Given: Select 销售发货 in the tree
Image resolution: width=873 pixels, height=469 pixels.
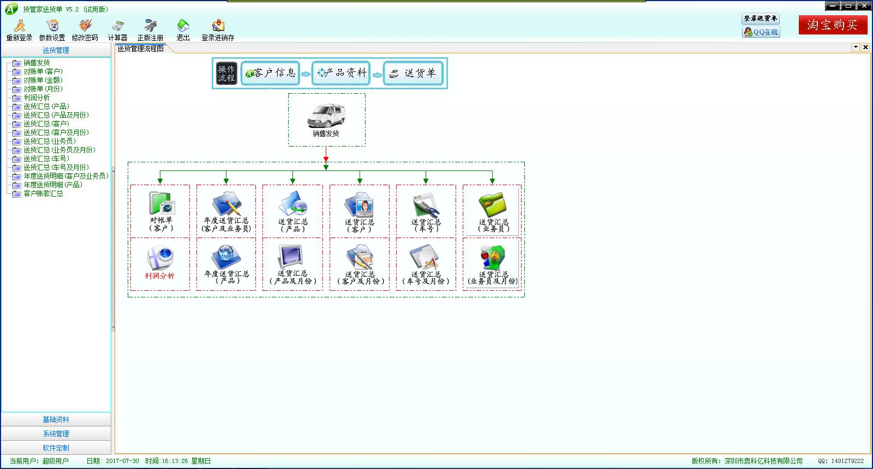Looking at the screenshot, I should pyautogui.click(x=37, y=63).
